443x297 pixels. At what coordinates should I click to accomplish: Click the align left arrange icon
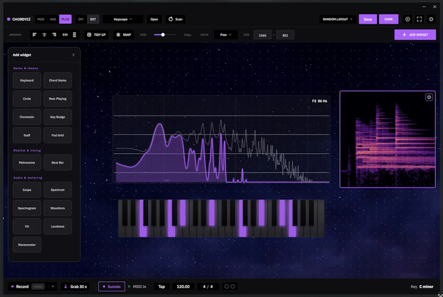tap(34, 35)
